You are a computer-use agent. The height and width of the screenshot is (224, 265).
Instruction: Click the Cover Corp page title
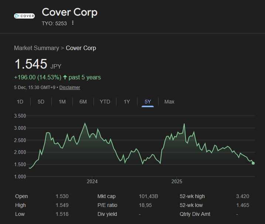[x=69, y=12]
